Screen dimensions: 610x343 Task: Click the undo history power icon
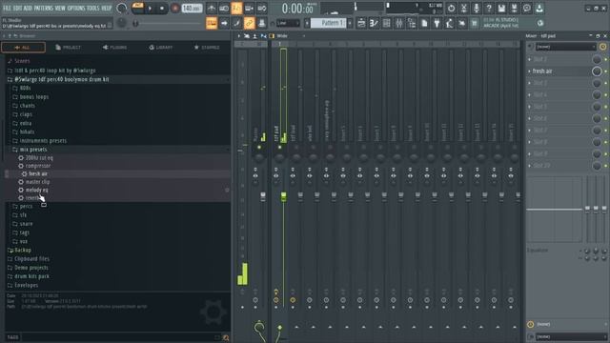pos(451,9)
